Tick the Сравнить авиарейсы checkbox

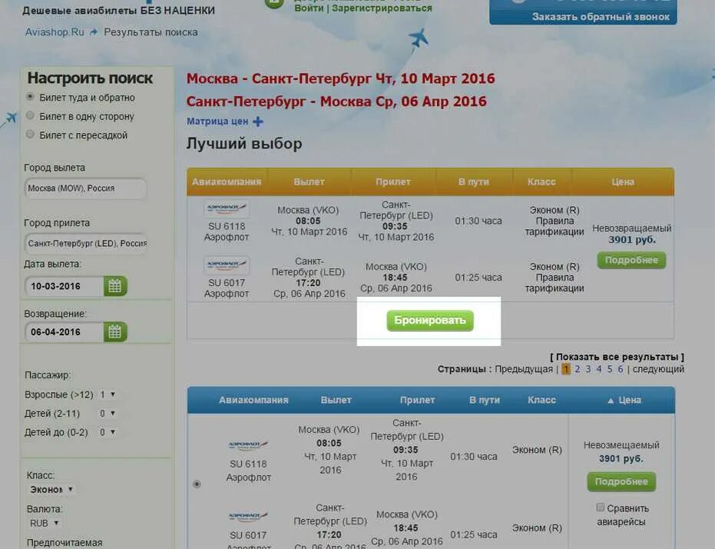[601, 507]
